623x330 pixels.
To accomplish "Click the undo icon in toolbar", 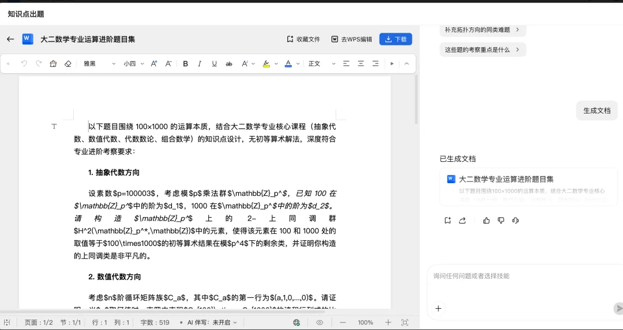I will coord(24,63).
